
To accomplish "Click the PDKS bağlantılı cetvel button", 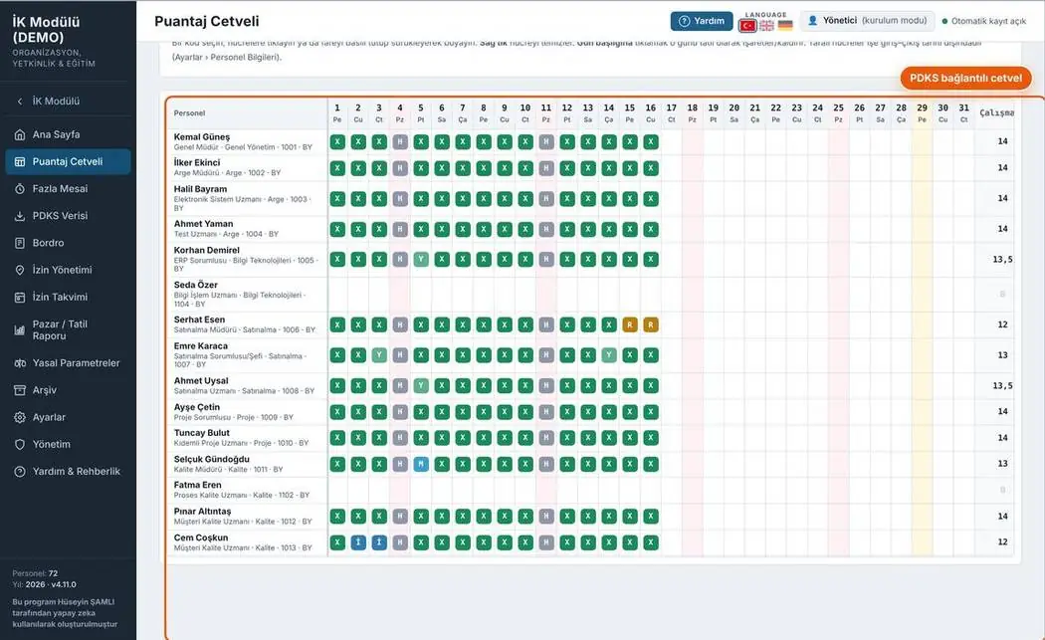I will click(x=965, y=78).
